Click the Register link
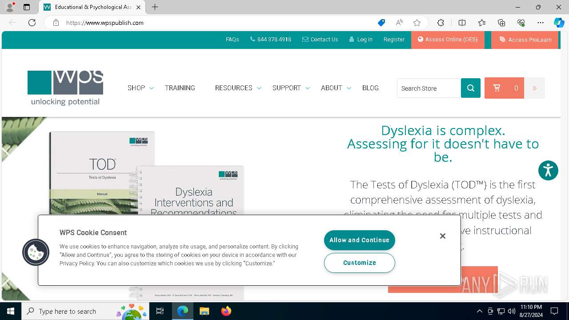The width and height of the screenshot is (569, 320). (394, 40)
